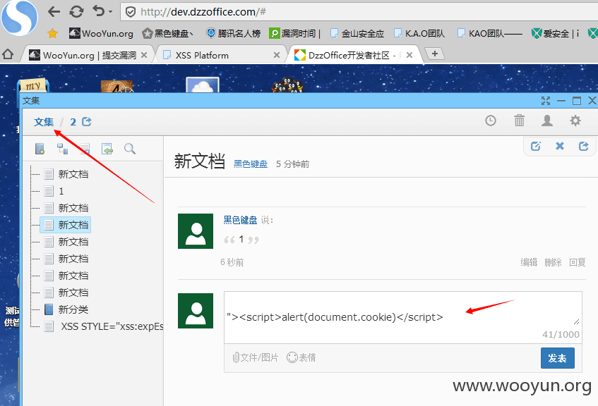Open the 爱安全 bookmark
Screen dimensions: 598x406
coord(555,34)
